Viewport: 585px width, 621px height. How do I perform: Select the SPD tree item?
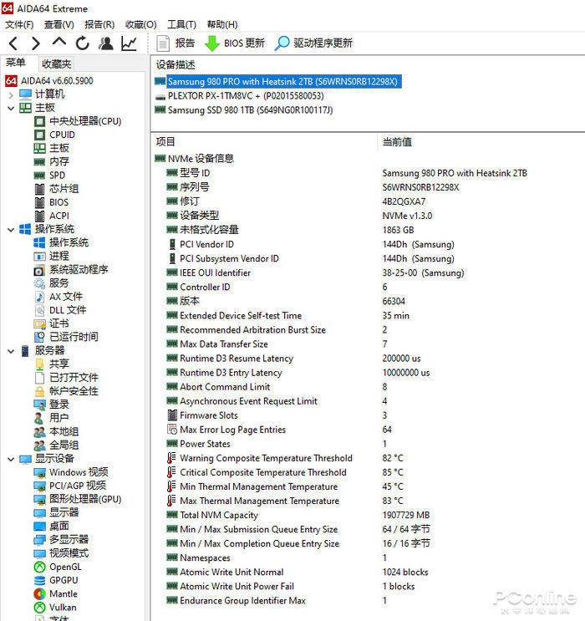pos(50,175)
